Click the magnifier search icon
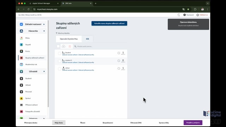This screenshot has width=226, height=127. click(x=75, y=46)
